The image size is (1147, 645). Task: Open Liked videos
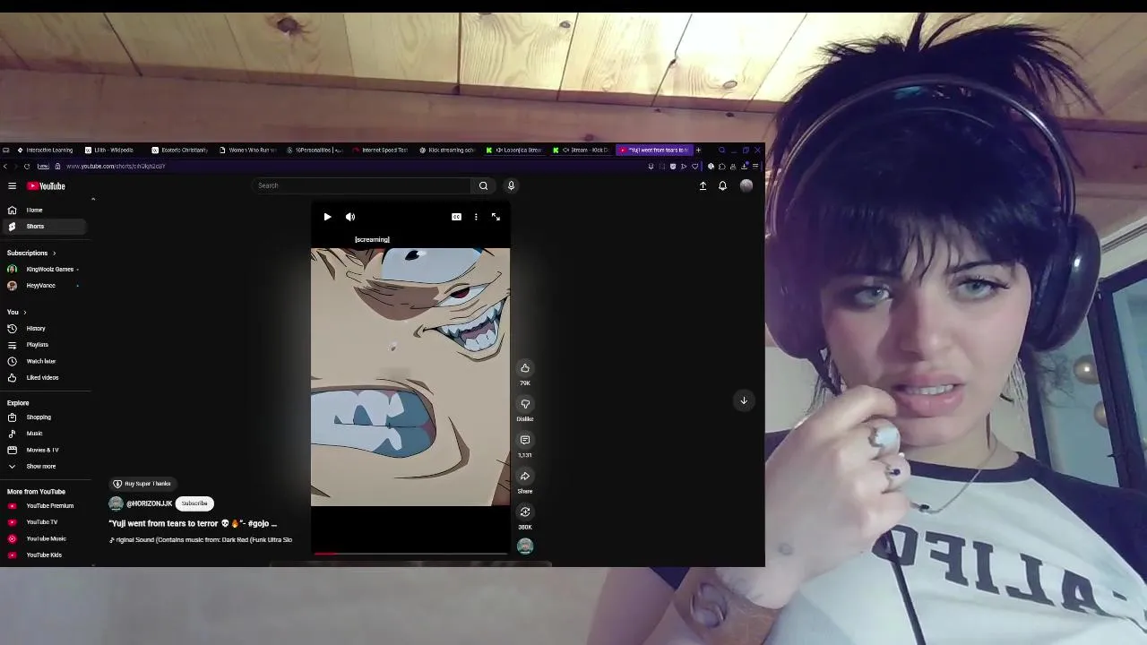(43, 377)
